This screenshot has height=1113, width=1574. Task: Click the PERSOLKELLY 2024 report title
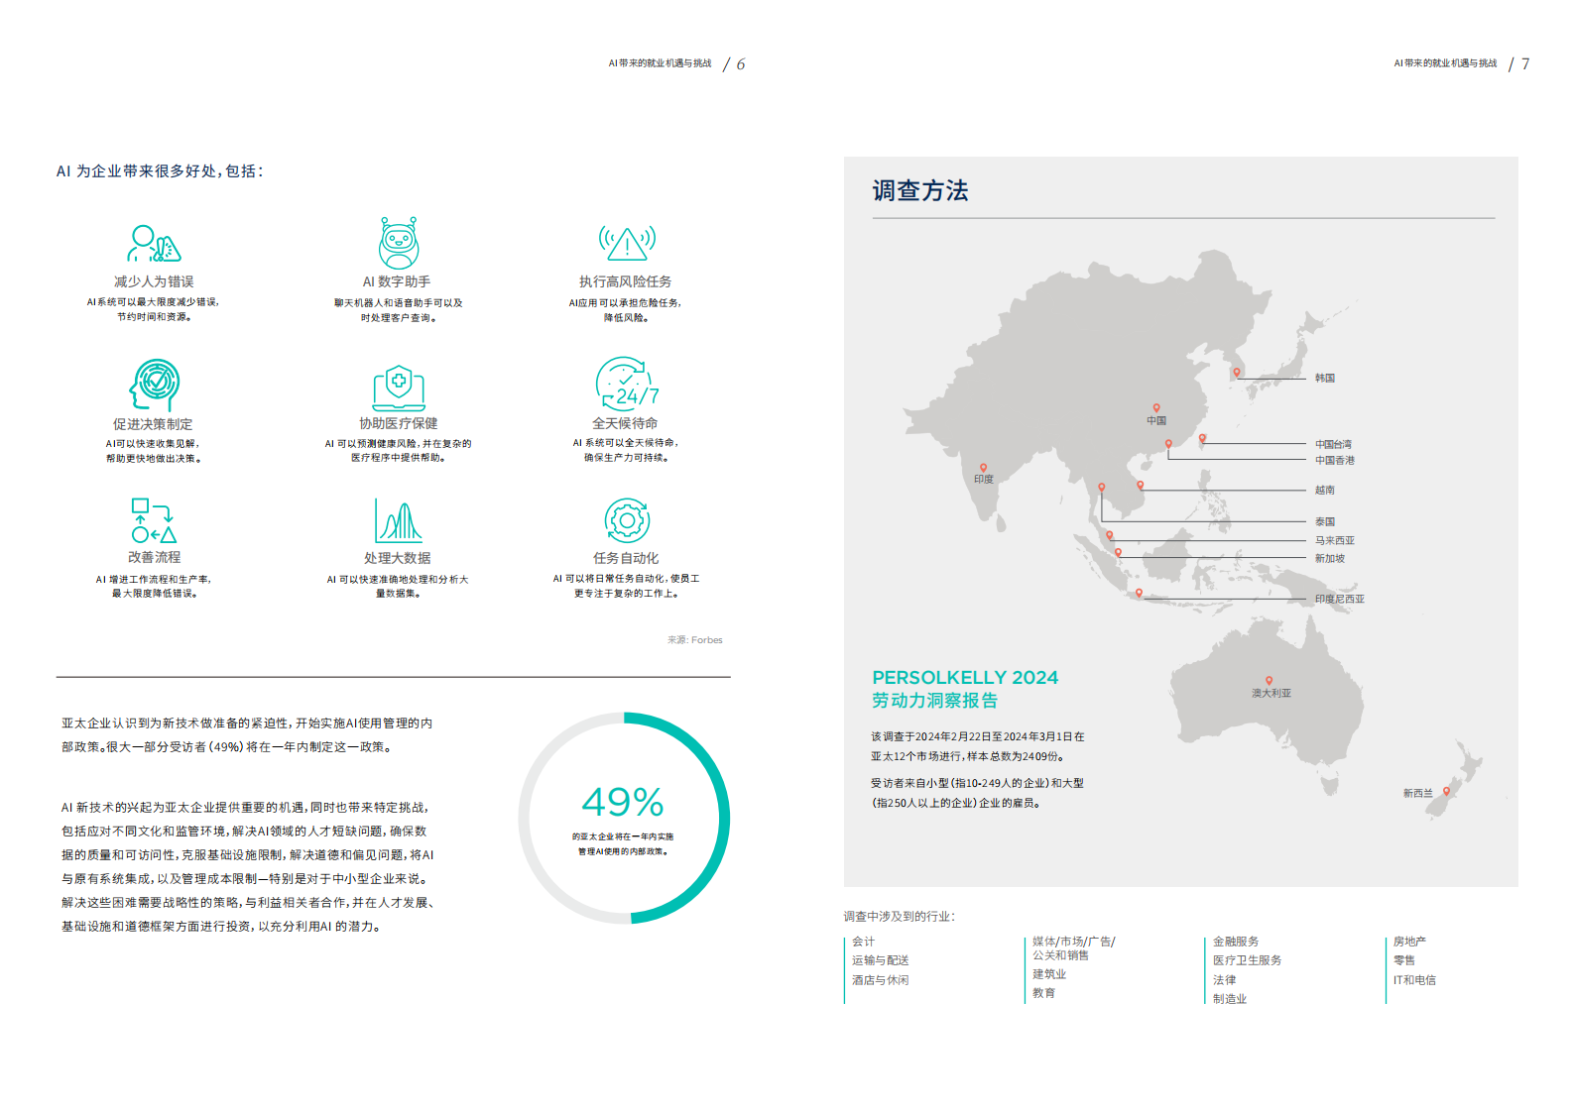click(964, 678)
